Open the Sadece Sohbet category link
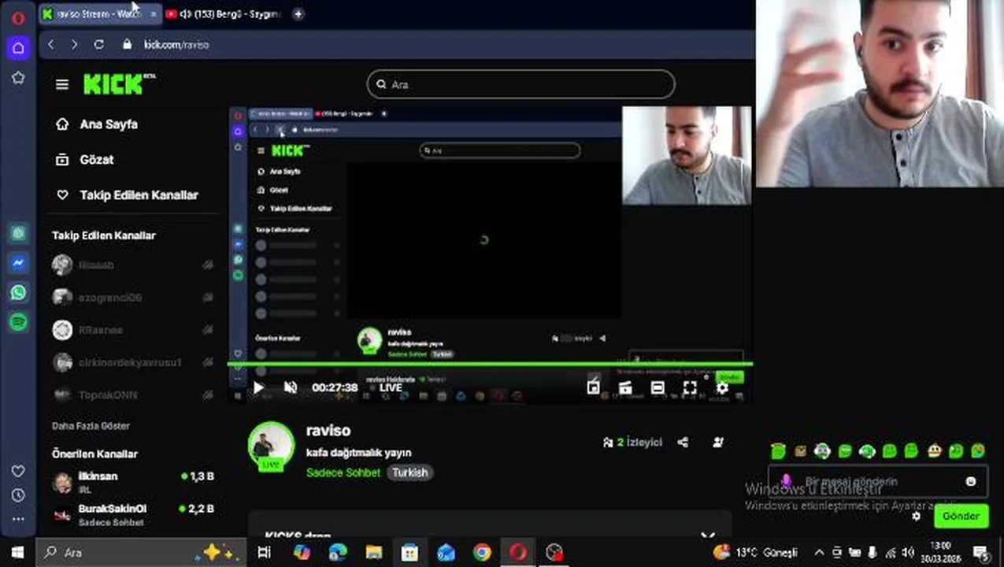The width and height of the screenshot is (1004, 567). pyautogui.click(x=343, y=472)
